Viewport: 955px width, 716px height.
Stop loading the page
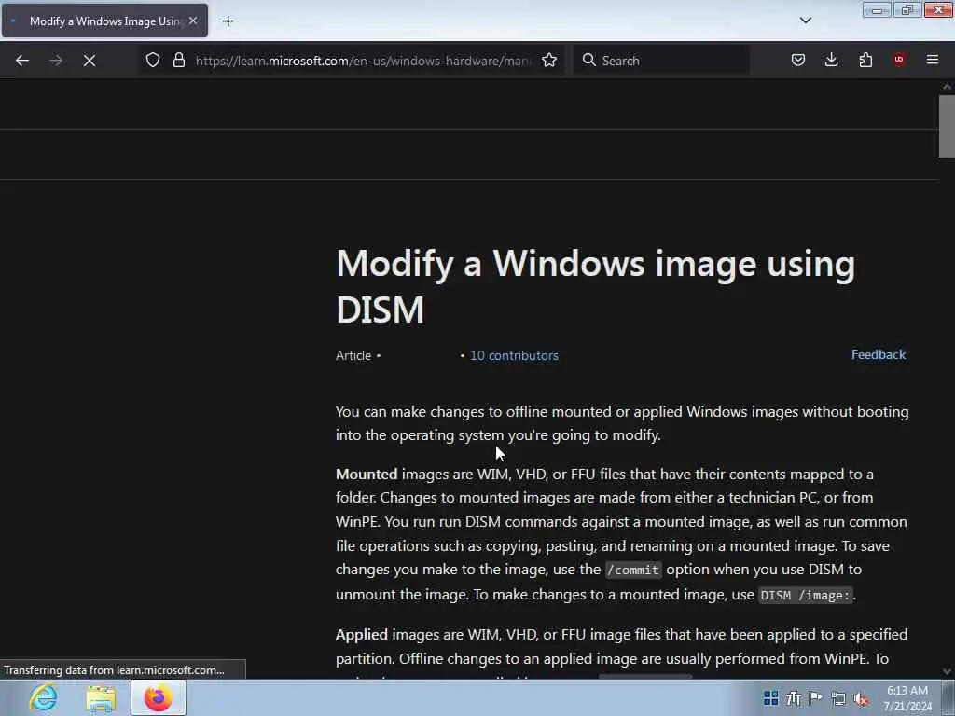[x=90, y=61]
